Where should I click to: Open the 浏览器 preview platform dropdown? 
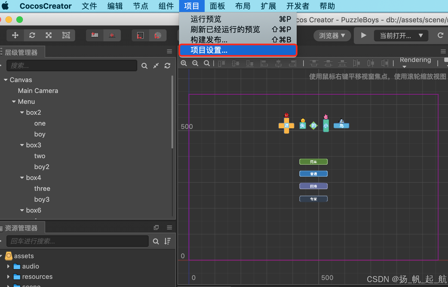[332, 36]
